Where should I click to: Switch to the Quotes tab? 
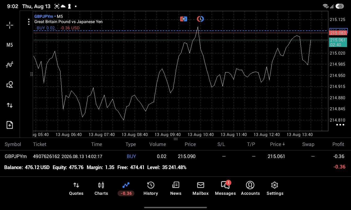76,189
